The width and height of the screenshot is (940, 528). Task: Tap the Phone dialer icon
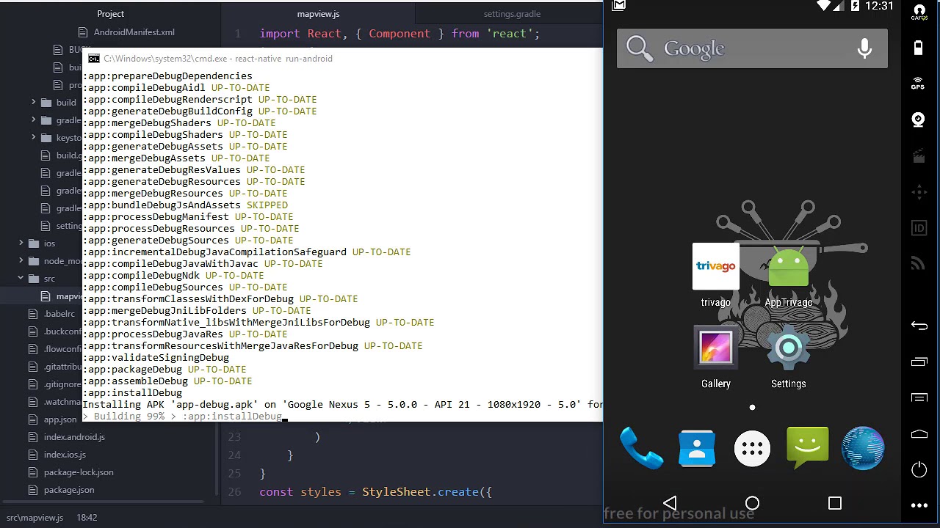tap(641, 448)
